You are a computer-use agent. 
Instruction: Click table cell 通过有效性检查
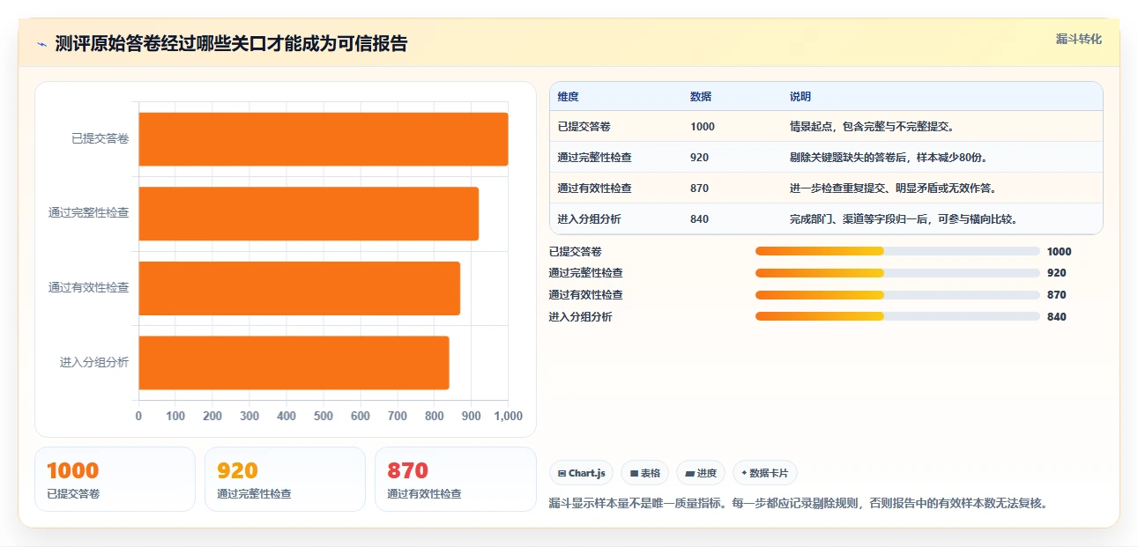tap(595, 188)
